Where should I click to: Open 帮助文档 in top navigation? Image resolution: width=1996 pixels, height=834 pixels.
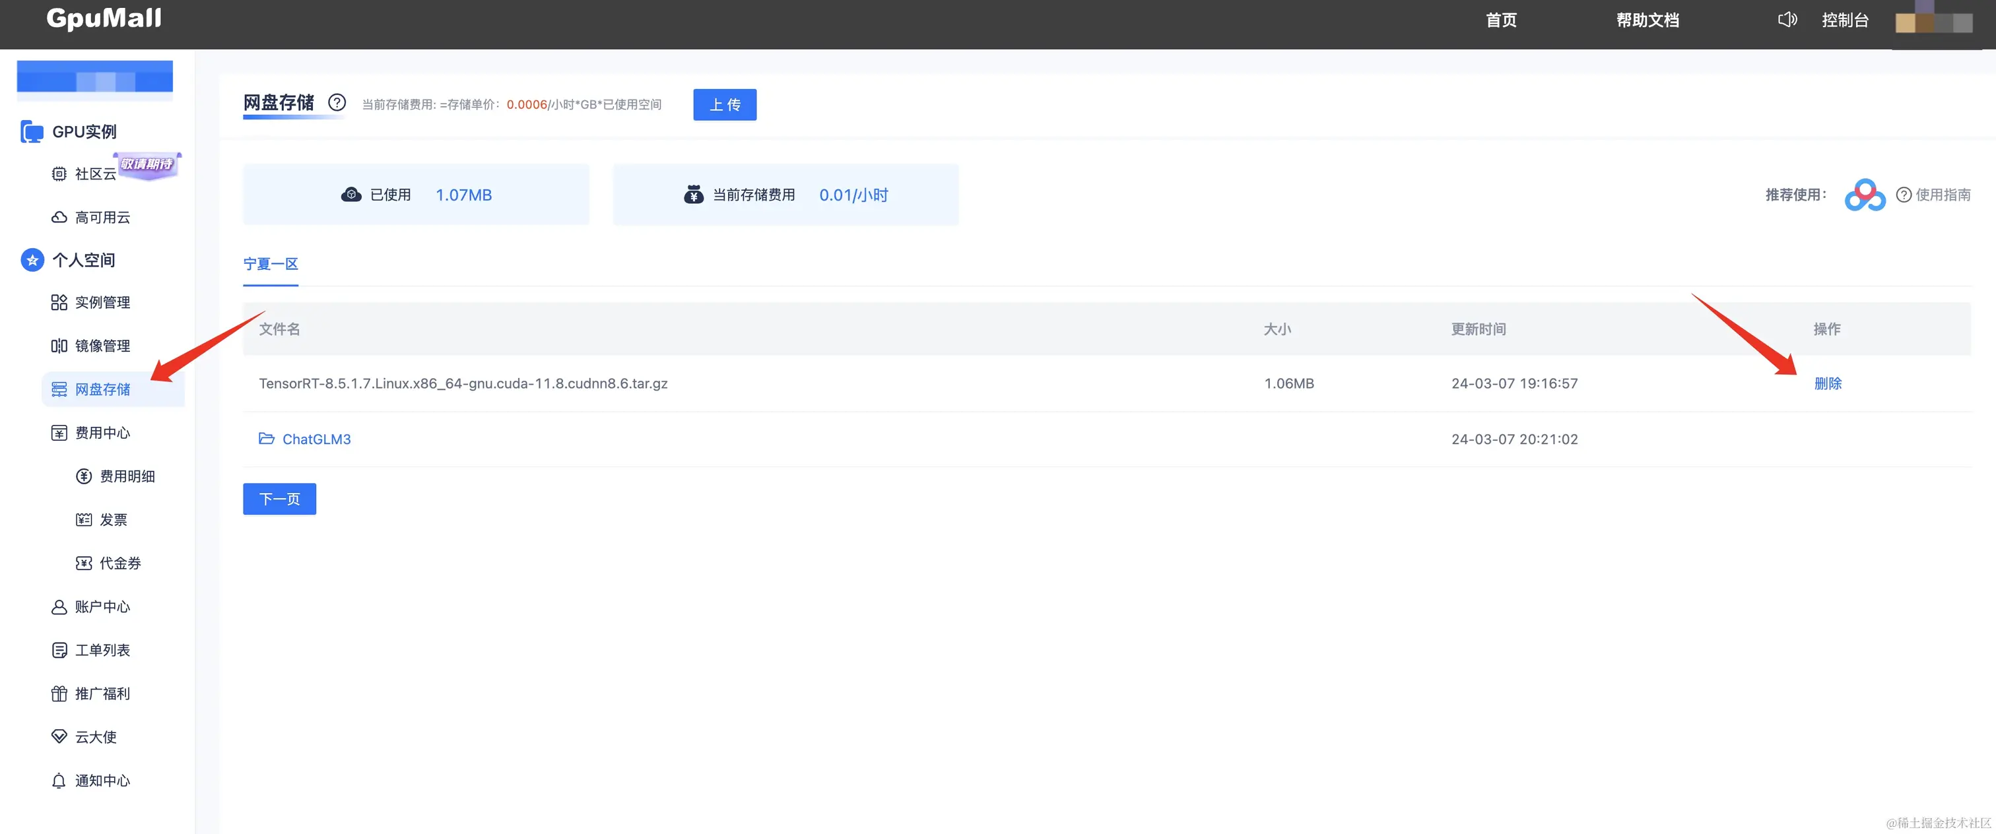pyautogui.click(x=1647, y=20)
